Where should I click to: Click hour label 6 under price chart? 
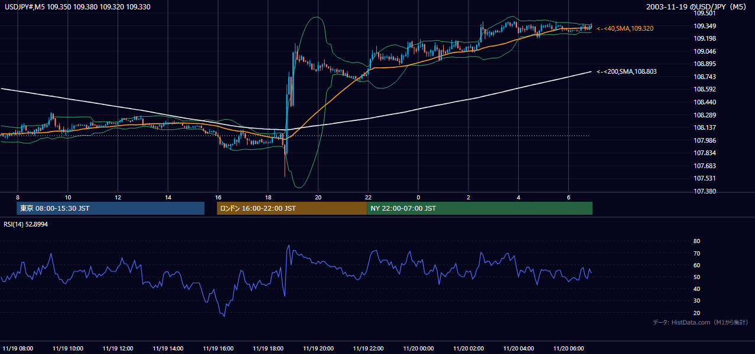(568, 197)
